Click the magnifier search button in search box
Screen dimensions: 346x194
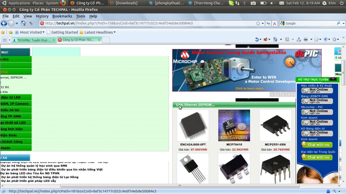[x=339, y=23]
